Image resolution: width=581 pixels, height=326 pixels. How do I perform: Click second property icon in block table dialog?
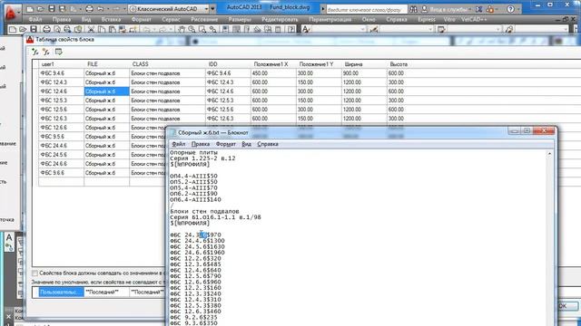tap(46, 52)
